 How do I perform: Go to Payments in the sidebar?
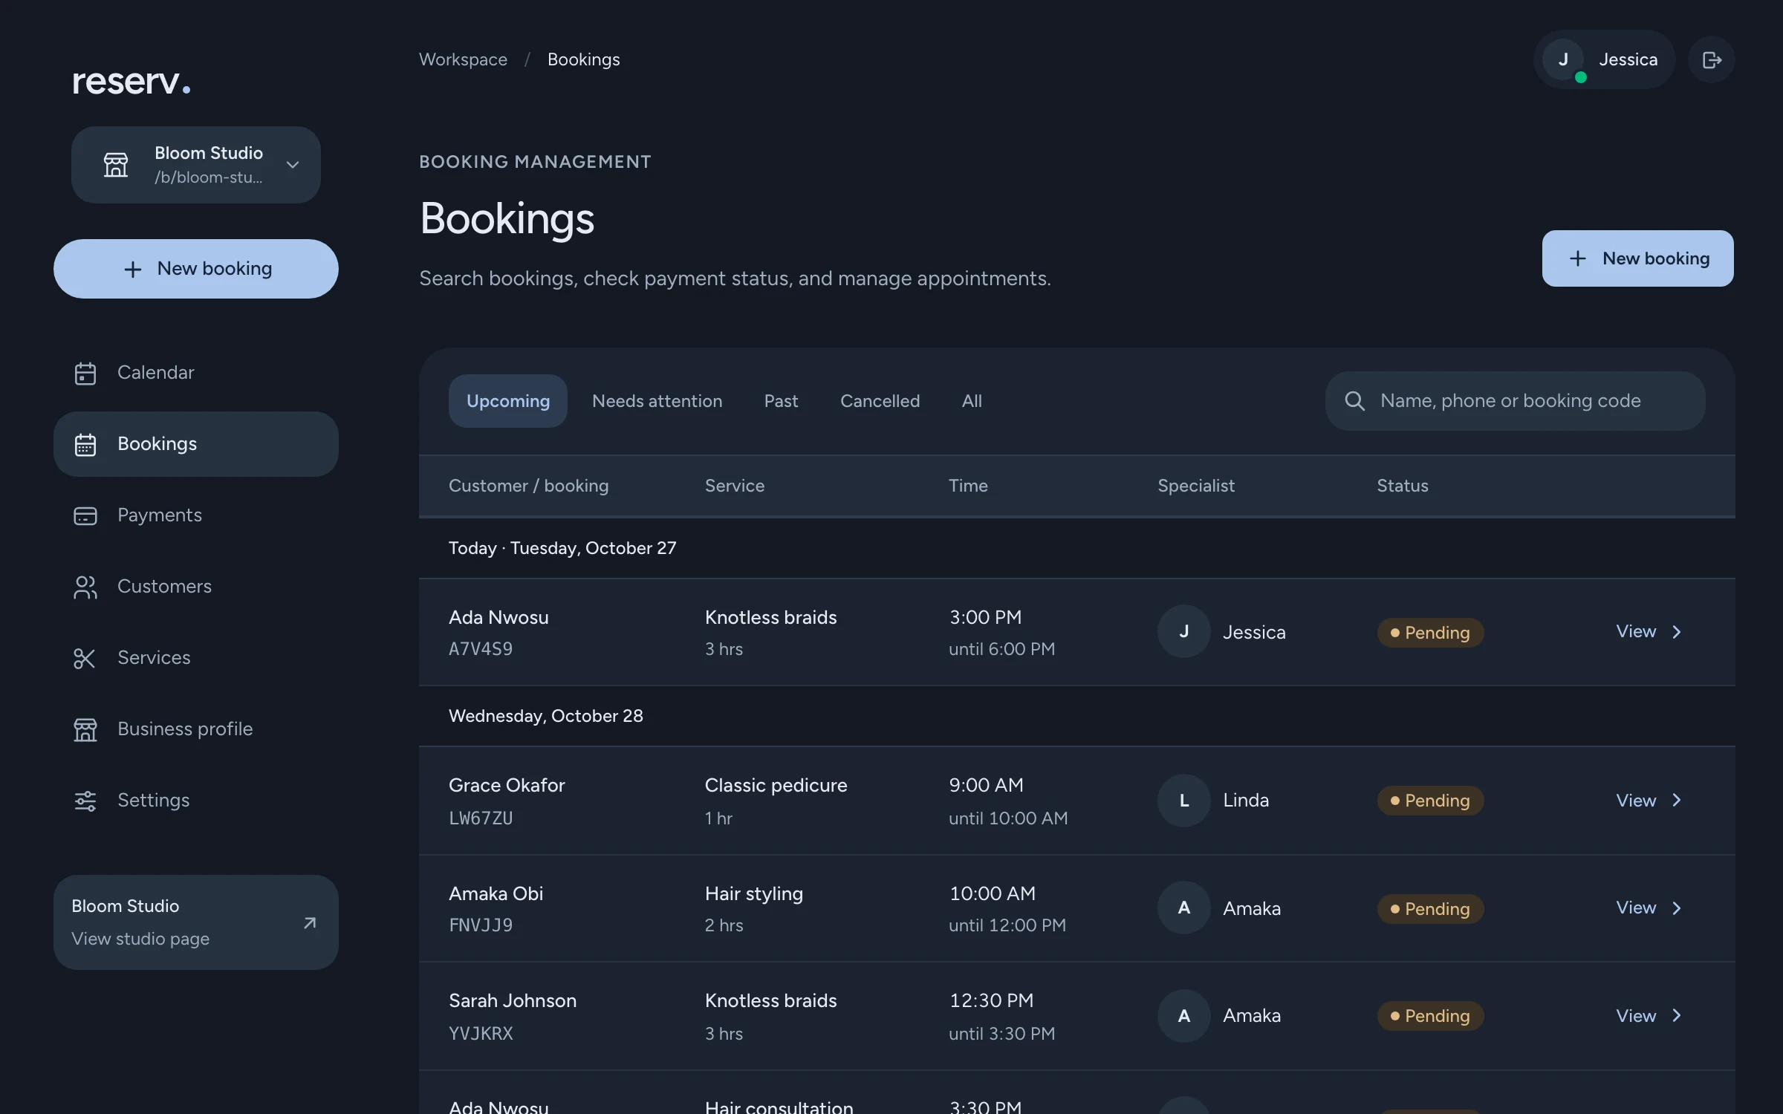click(196, 515)
